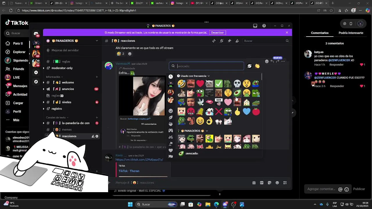Collapse Canales de texto category
The height and width of the screenshot is (209, 372).
tap(57, 118)
